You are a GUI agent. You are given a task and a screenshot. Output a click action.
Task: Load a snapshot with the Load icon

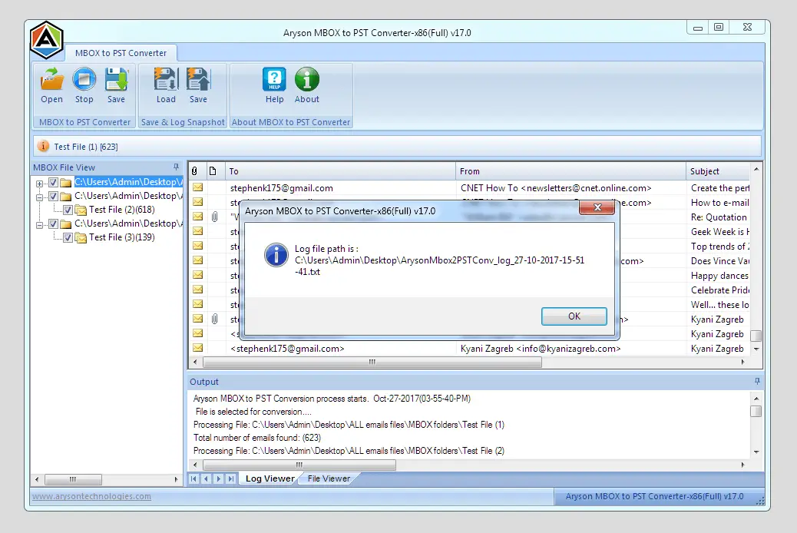tap(166, 79)
